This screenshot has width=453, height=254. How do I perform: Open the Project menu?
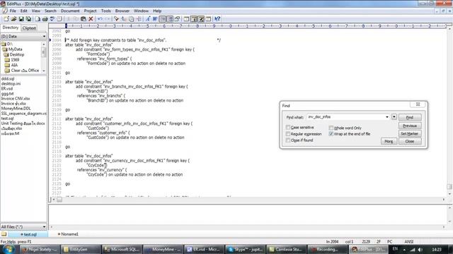pyautogui.click(x=90, y=11)
